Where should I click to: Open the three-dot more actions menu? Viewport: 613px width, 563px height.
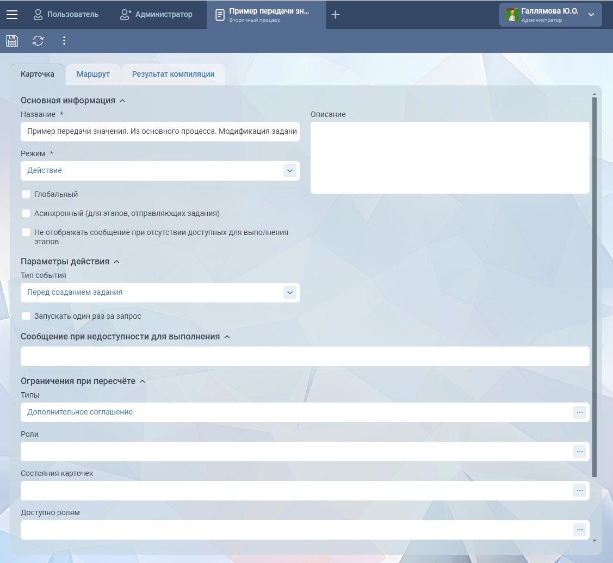tap(64, 41)
